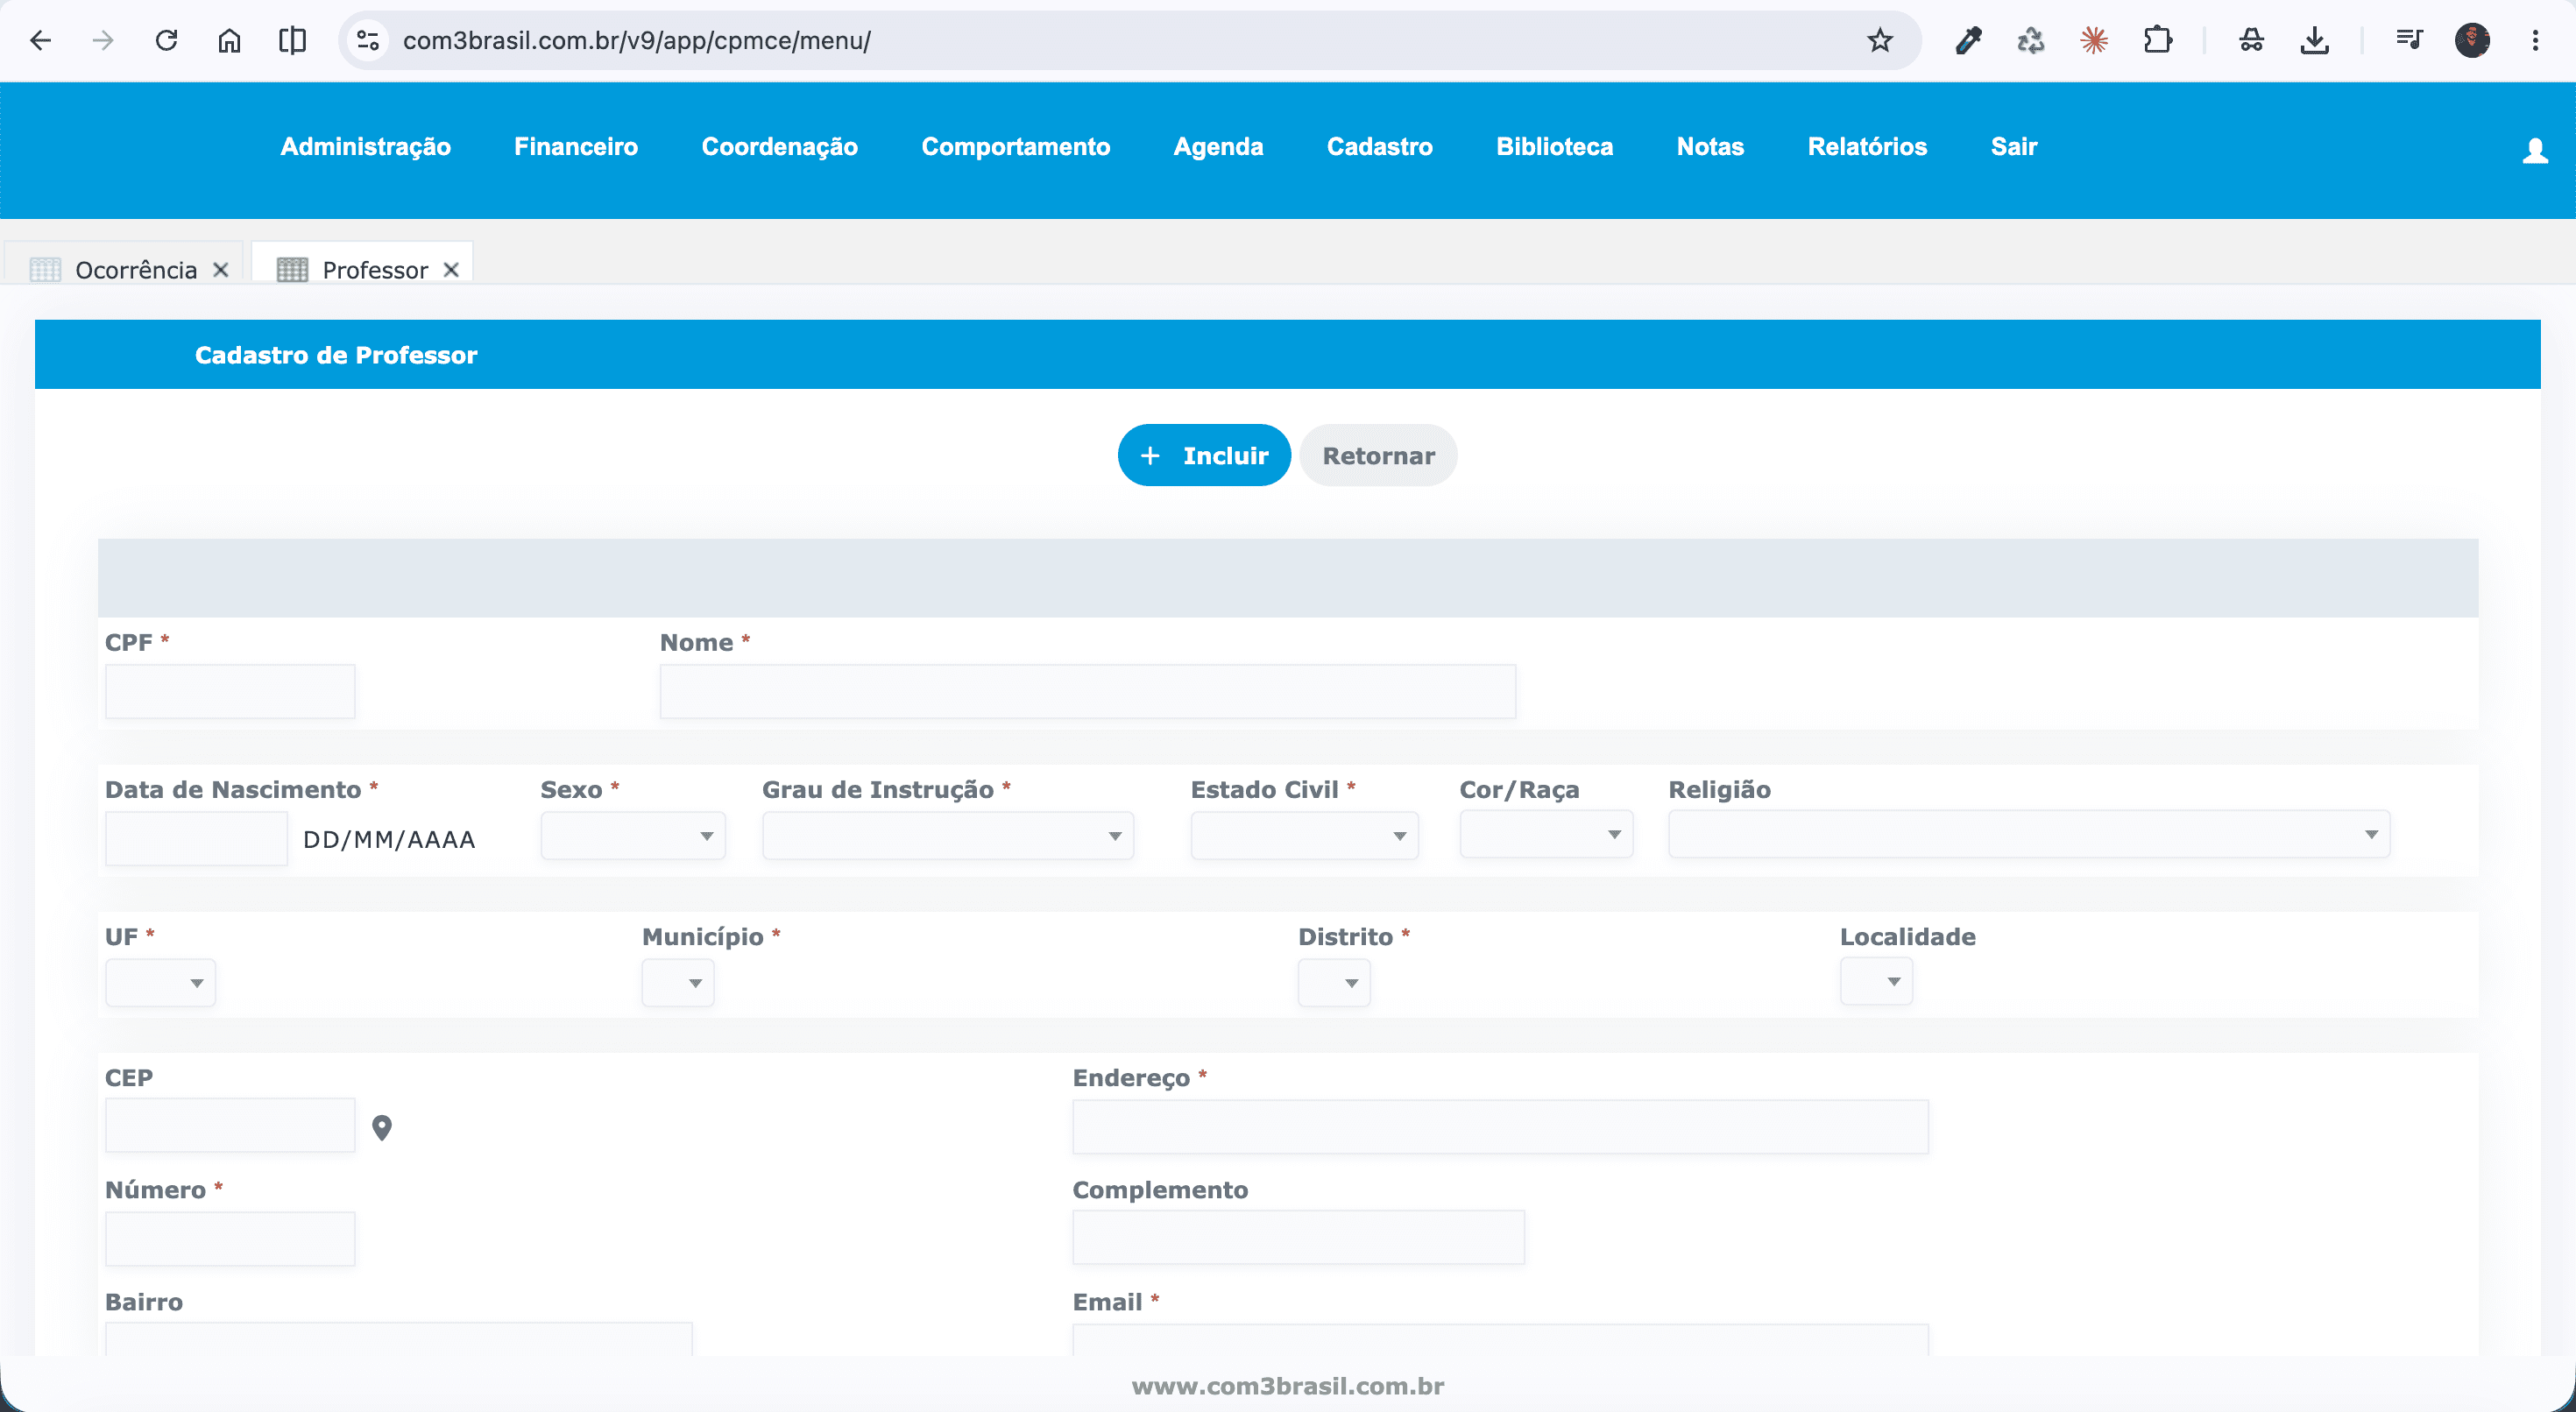Click the browser bookmark star icon
The width and height of the screenshot is (2576, 1412).
[x=1880, y=40]
